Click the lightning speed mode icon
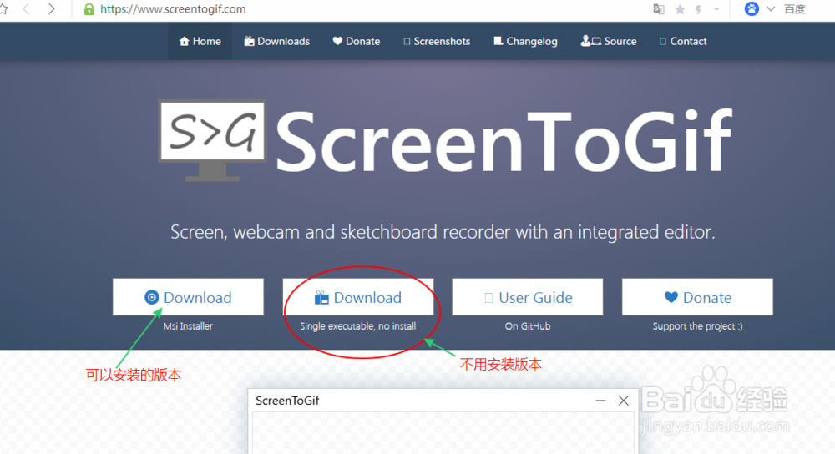This screenshot has width=835, height=454. pos(698,9)
